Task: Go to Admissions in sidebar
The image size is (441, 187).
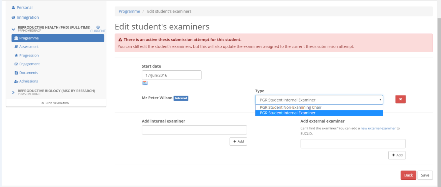Action: pyautogui.click(x=26, y=81)
